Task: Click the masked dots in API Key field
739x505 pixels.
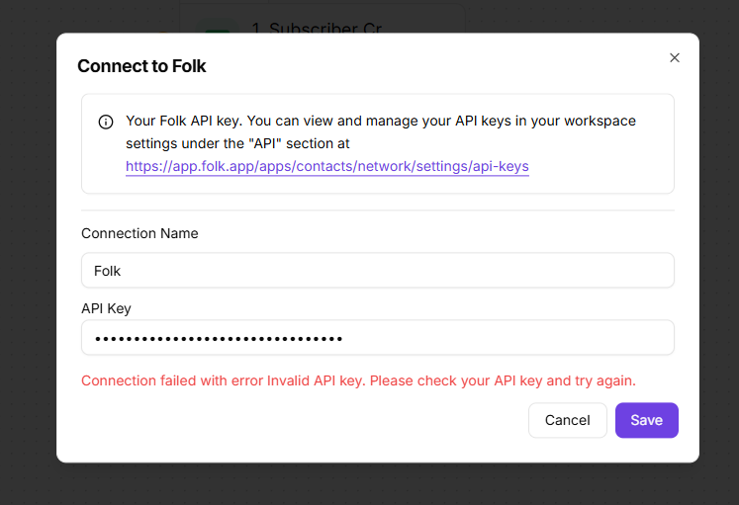Action: coord(218,338)
